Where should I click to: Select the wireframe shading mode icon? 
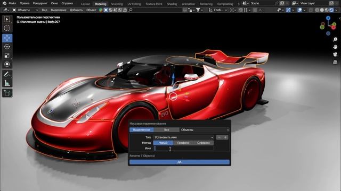coord(317,10)
